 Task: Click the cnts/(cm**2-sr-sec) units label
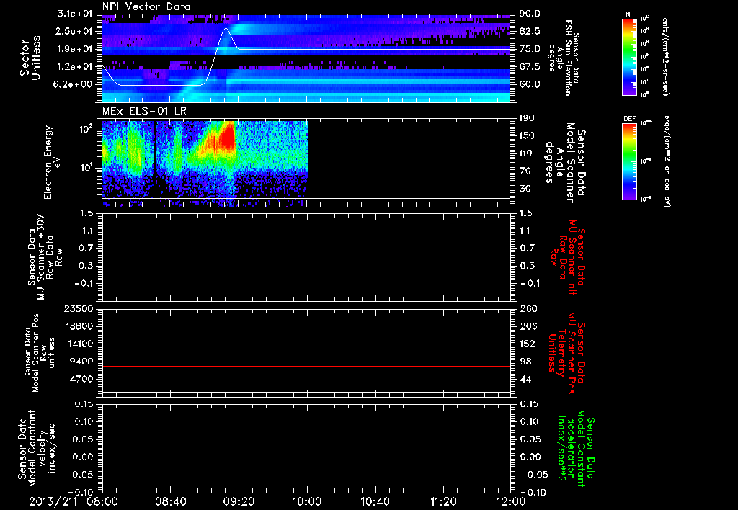[x=665, y=56]
